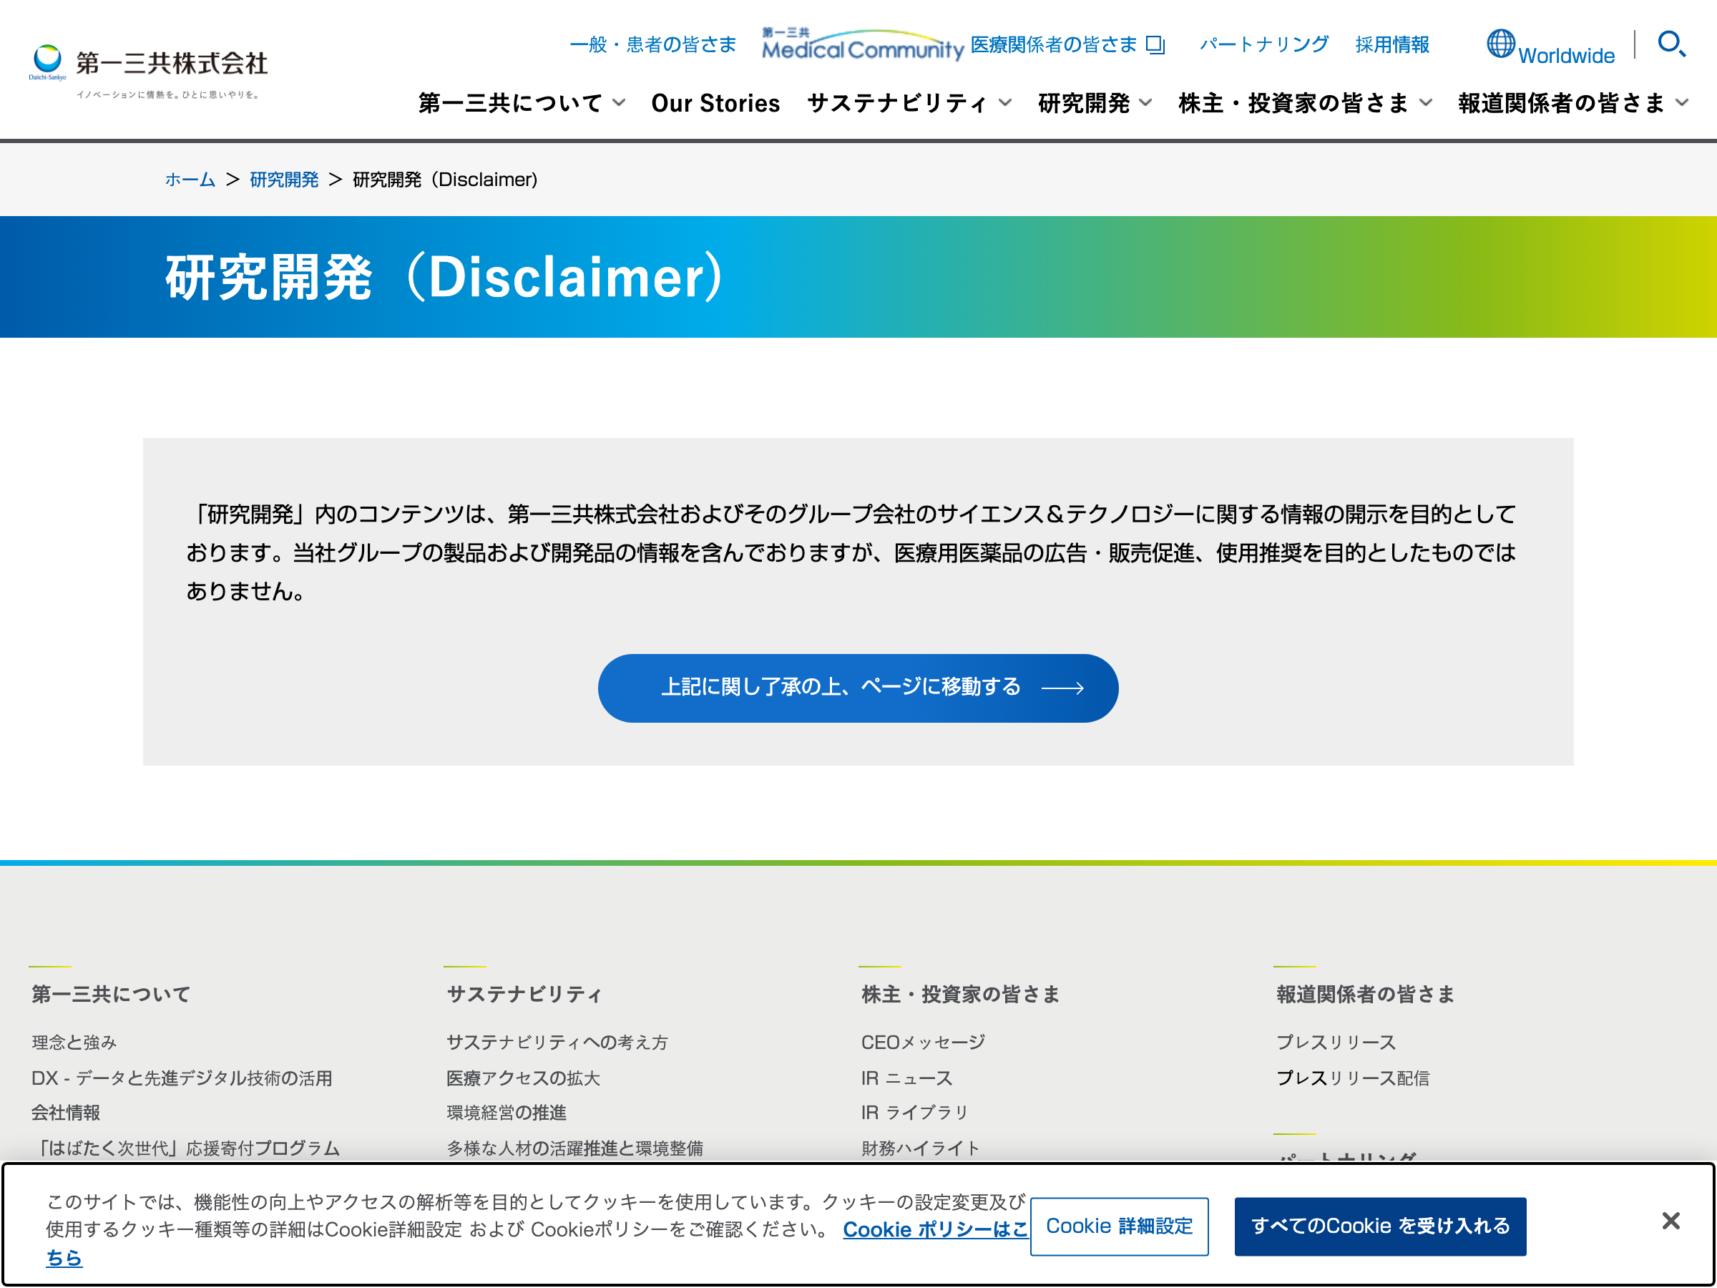Viewport: 1717px width, 1288px height.
Task: Click footer link 理念と強み
Action: 74,1042
